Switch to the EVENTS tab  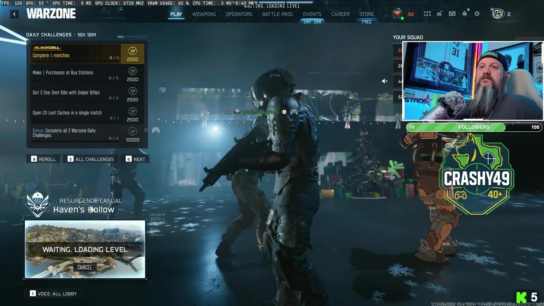click(312, 14)
